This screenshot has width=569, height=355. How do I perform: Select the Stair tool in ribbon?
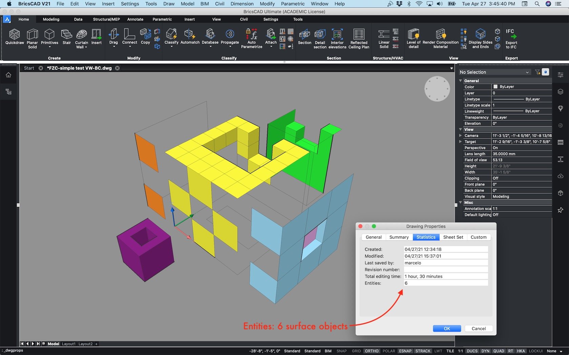(x=67, y=34)
